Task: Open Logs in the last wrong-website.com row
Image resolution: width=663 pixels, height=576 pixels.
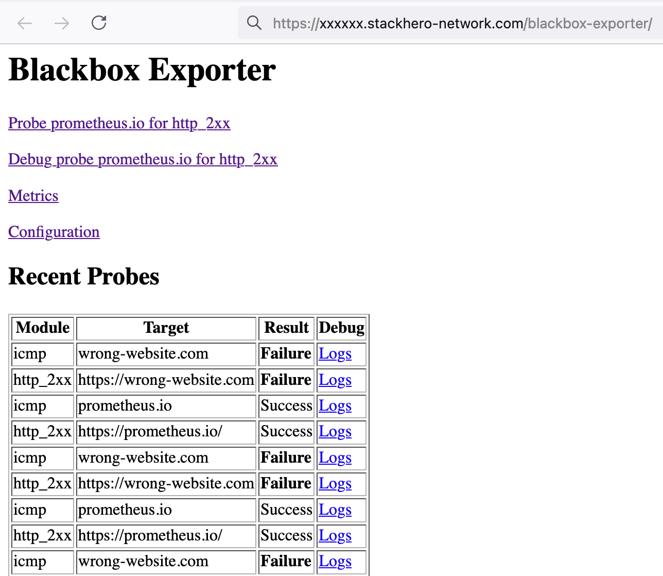Action: (335, 562)
